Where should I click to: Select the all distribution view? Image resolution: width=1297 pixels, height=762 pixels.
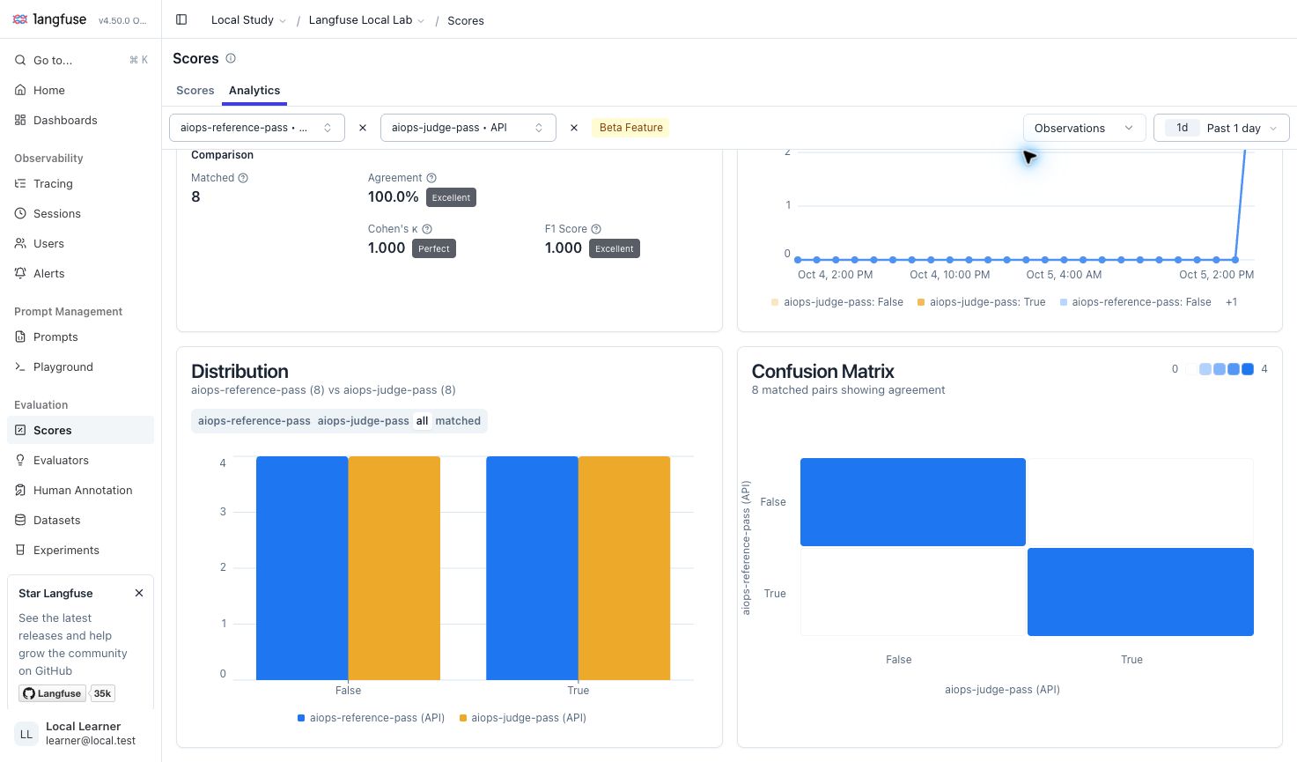423,421
